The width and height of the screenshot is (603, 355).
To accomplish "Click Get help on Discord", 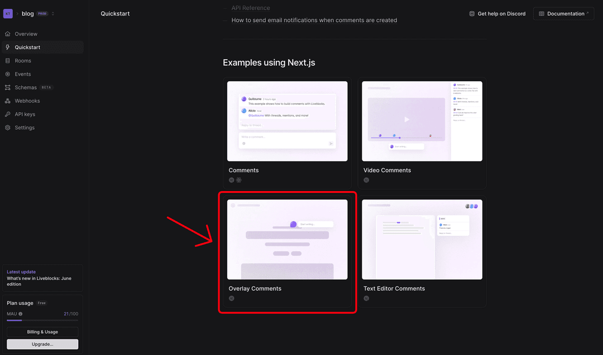I will point(497,14).
